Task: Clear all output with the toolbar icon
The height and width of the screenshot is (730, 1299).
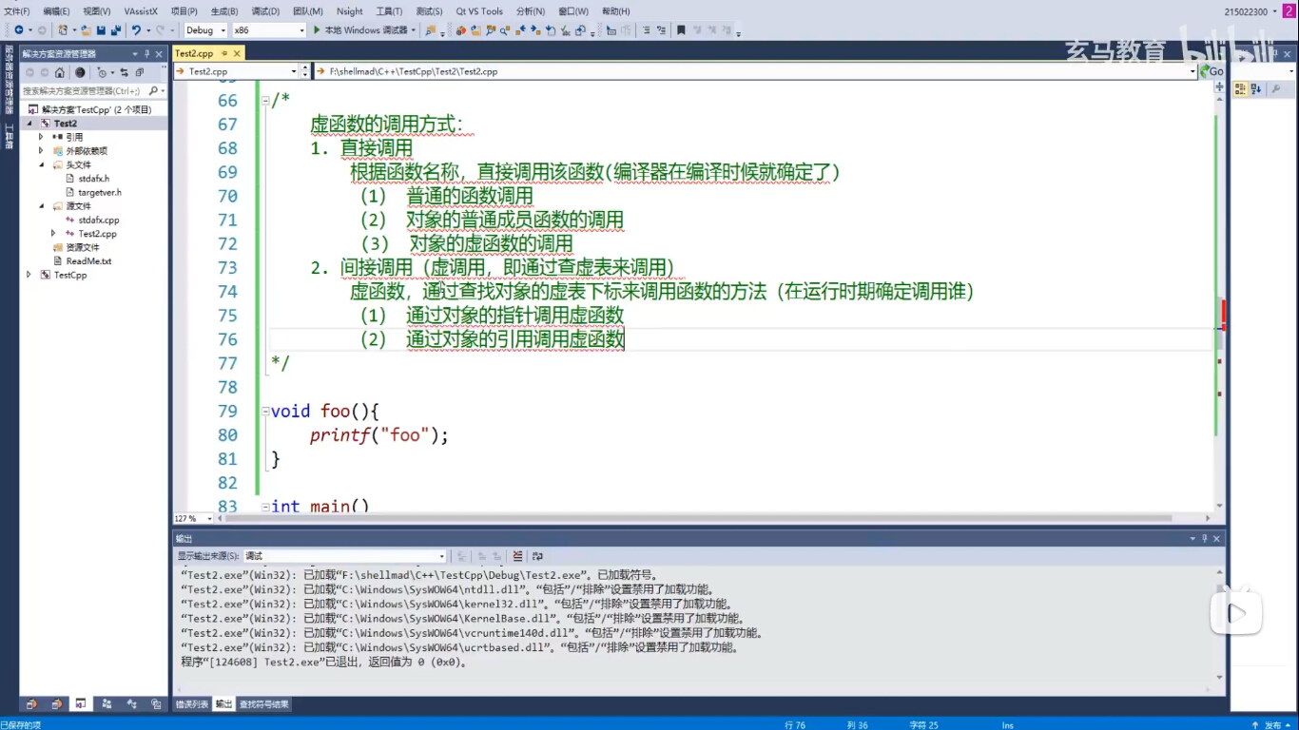Action: tap(517, 556)
